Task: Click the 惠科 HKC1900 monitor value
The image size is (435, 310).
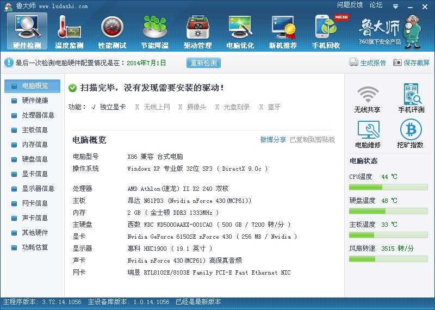Action: [170, 249]
